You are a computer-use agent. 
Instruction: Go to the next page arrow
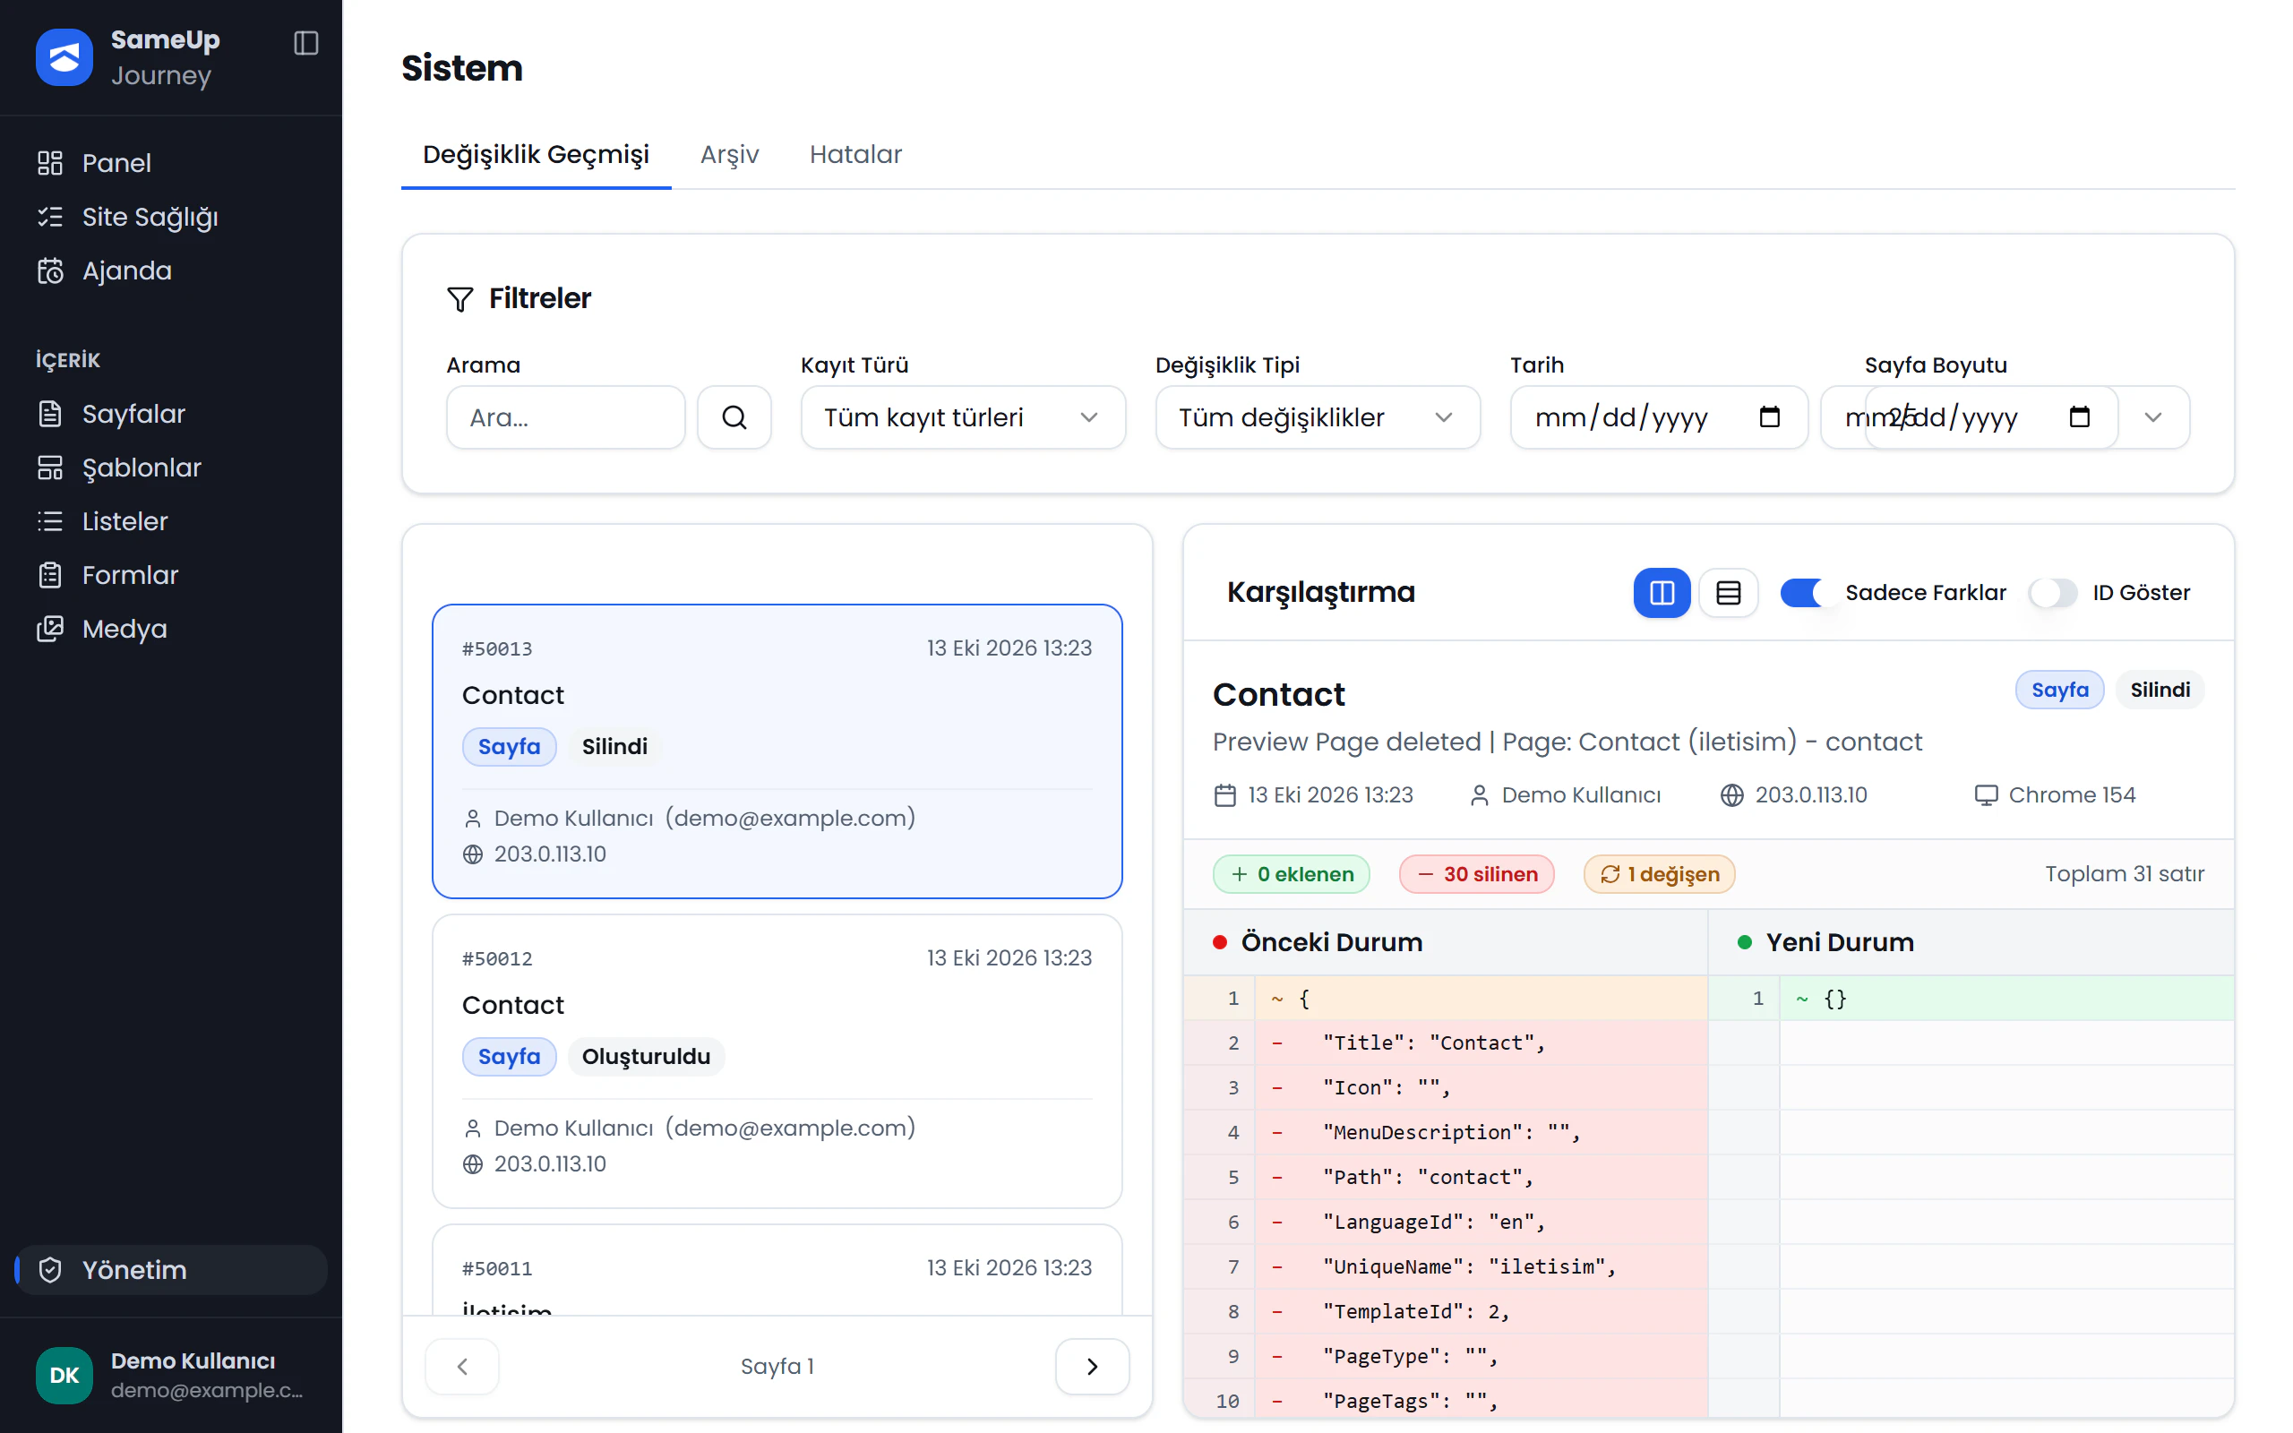(x=1092, y=1366)
